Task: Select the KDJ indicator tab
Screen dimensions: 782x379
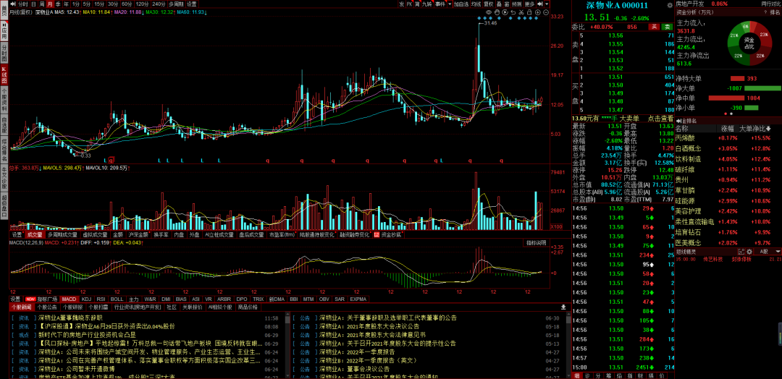Action: tap(86, 298)
